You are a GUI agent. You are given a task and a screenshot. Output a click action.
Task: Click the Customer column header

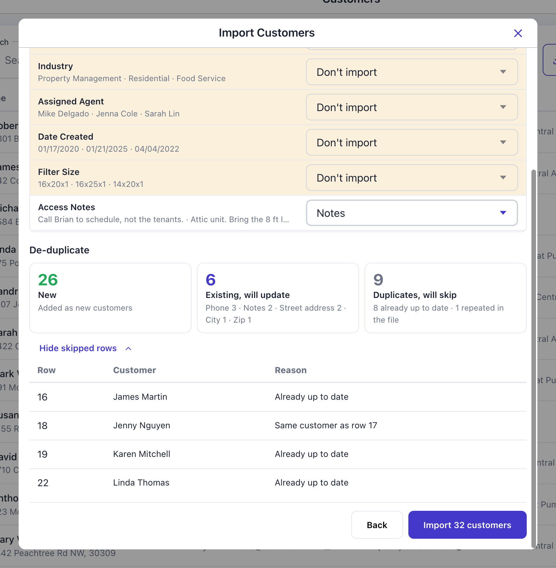point(135,370)
